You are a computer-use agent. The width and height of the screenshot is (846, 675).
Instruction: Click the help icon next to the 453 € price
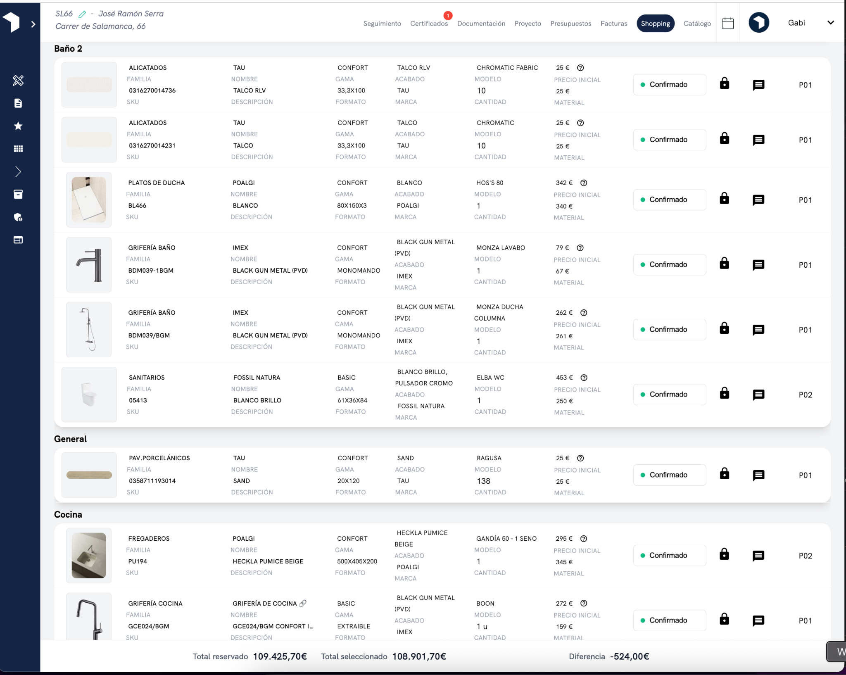tap(584, 378)
